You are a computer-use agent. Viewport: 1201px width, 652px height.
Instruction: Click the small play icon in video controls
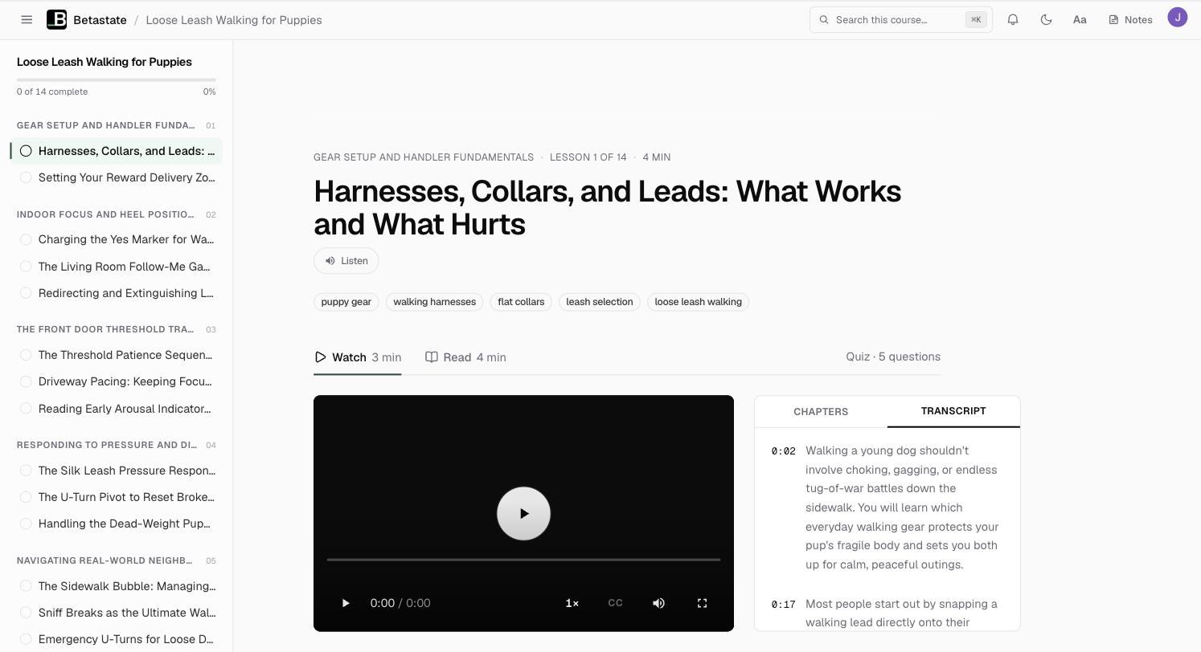(346, 603)
